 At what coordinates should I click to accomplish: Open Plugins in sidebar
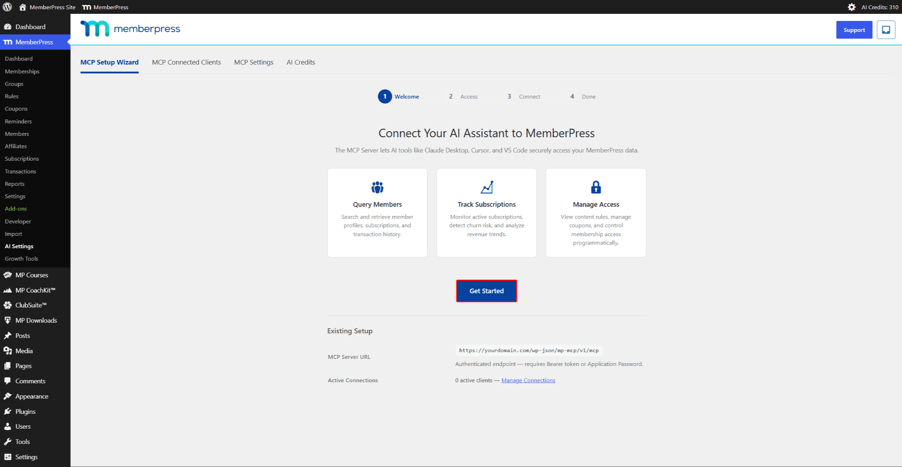tap(35, 411)
